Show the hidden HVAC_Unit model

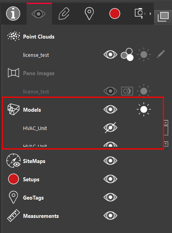pyautogui.click(x=110, y=128)
